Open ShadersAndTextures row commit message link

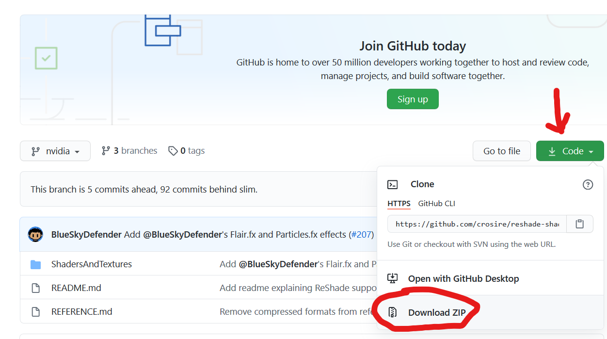tap(298, 264)
